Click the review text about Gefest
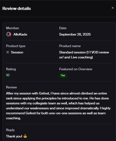 (58, 106)
